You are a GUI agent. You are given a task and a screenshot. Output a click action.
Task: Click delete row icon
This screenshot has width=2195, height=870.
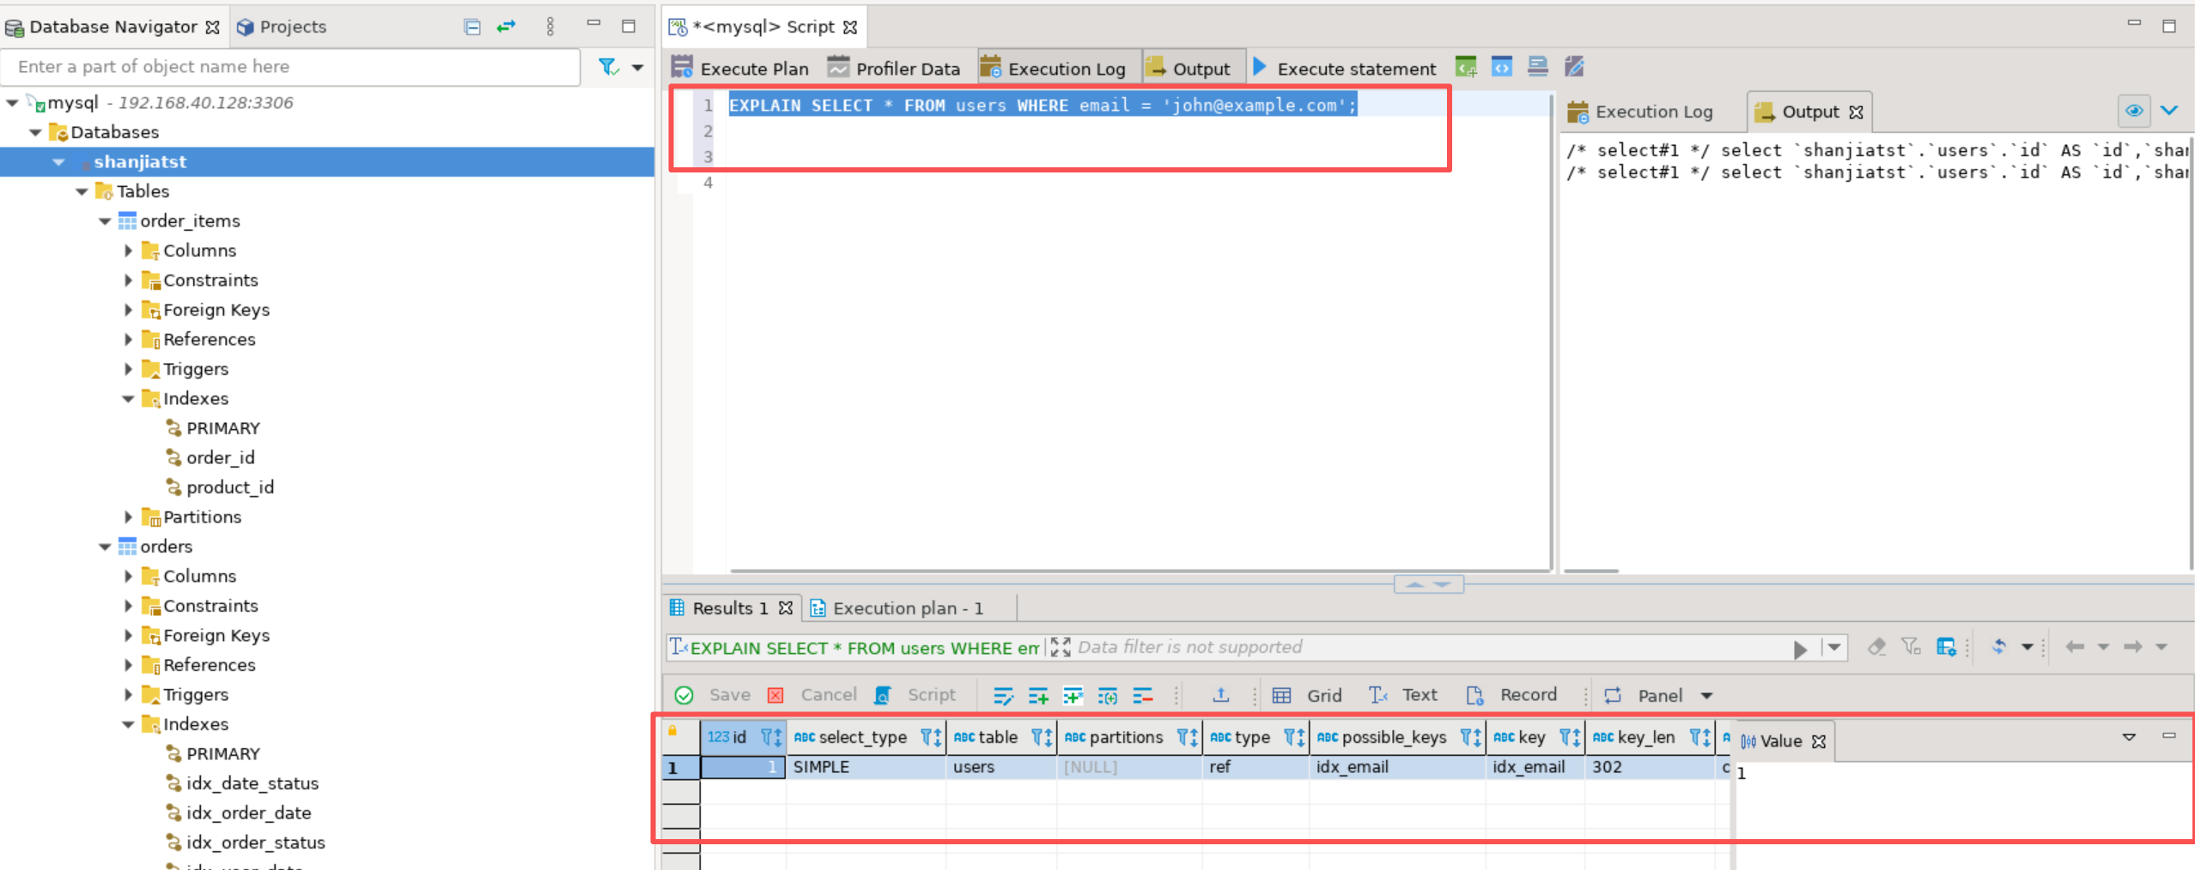tap(1142, 696)
